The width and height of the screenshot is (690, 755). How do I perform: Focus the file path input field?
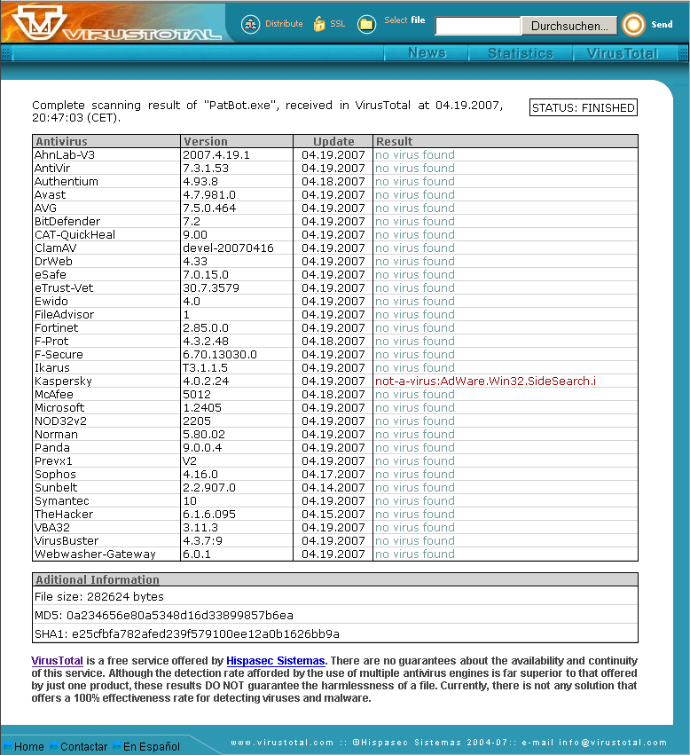[478, 26]
